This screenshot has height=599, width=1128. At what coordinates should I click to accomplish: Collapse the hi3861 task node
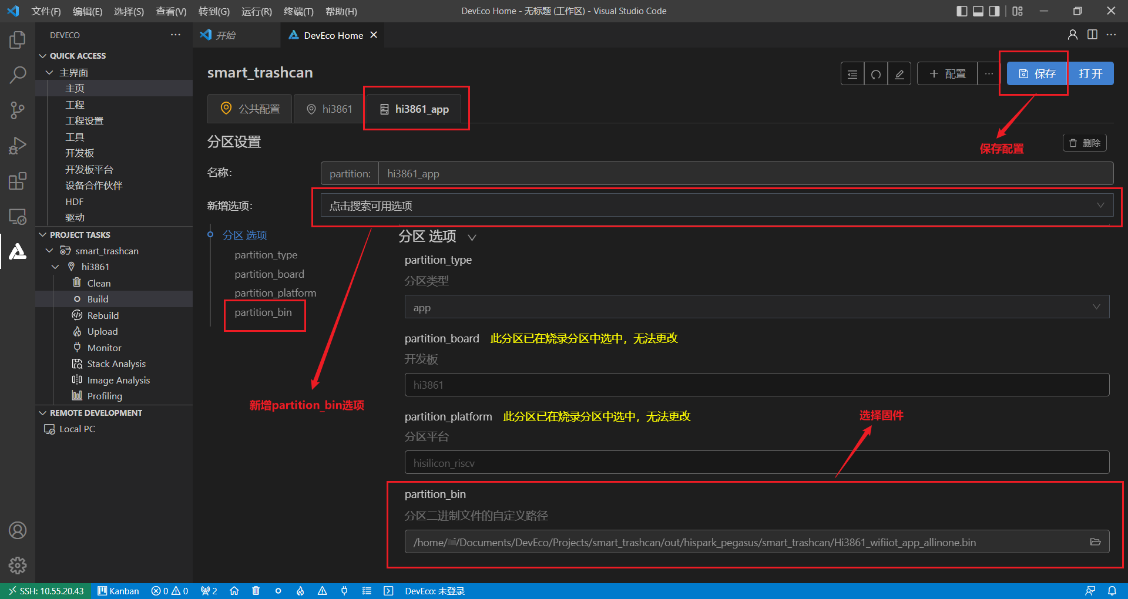point(56,267)
